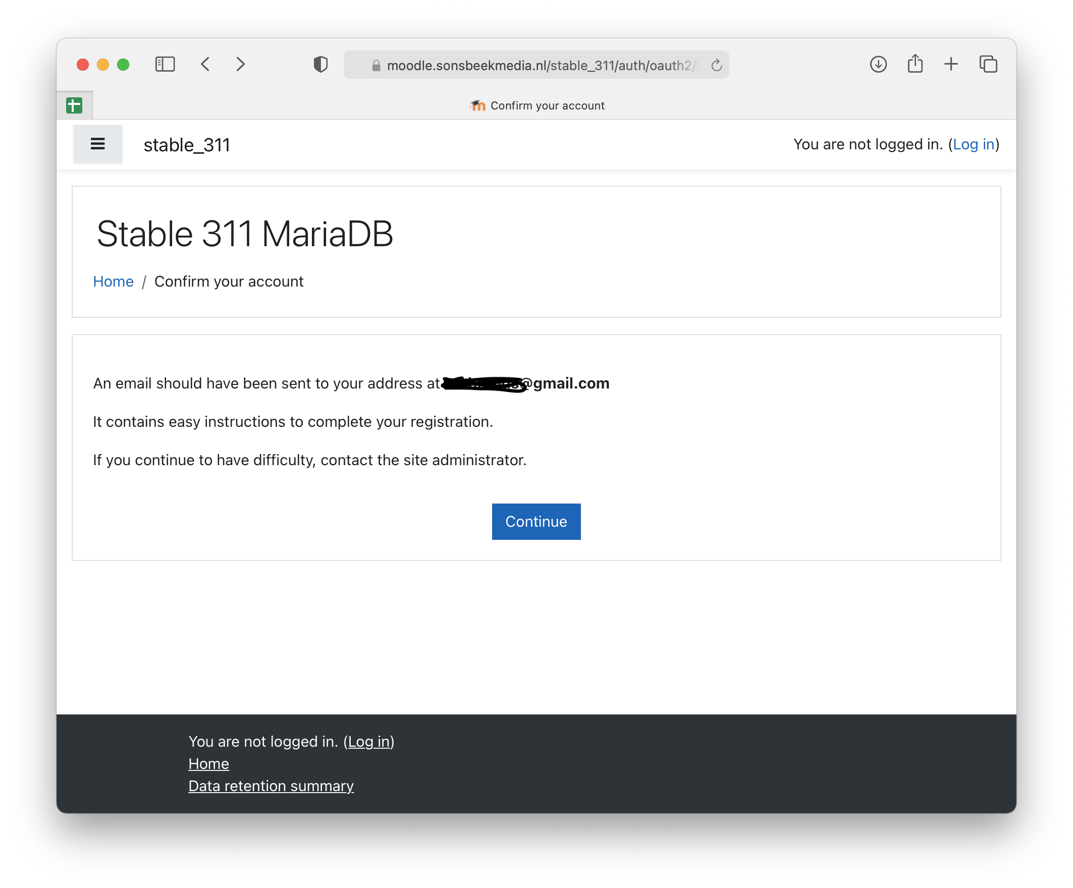Select the green pinned tab icon

tap(75, 106)
